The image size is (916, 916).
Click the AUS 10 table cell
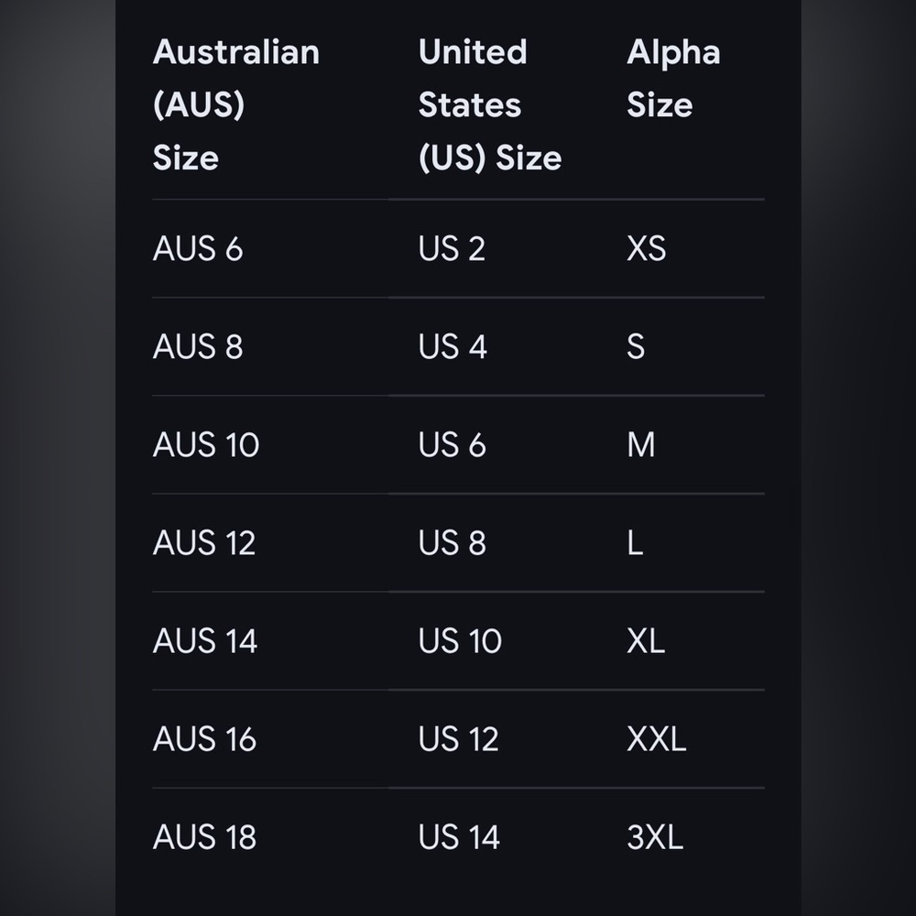click(x=205, y=444)
